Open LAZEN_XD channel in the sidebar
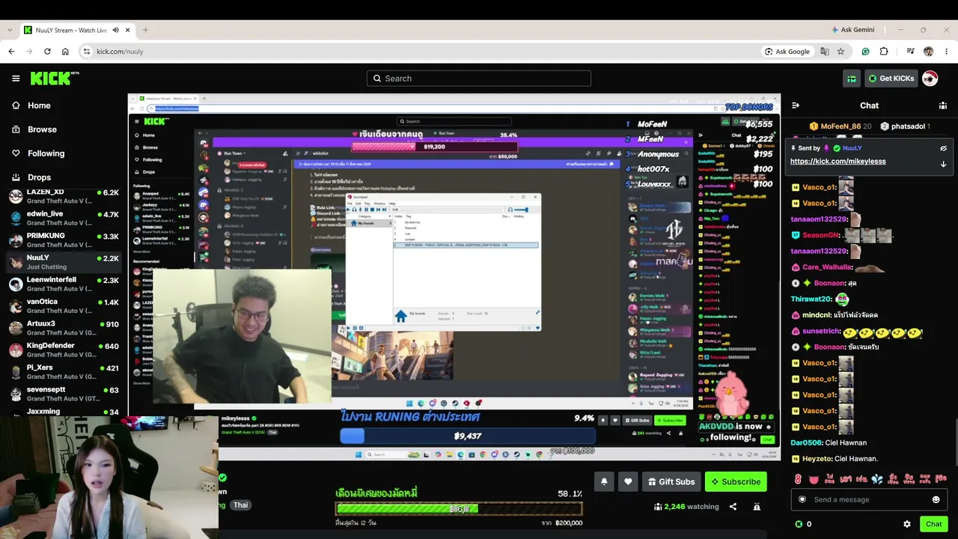 (64, 196)
